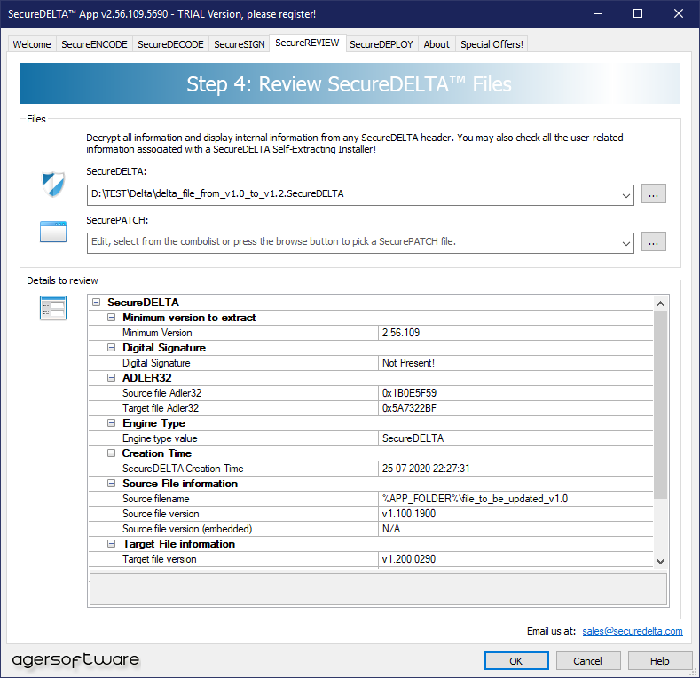
Task: Collapse Minimum version to extract group
Action: pos(111,318)
